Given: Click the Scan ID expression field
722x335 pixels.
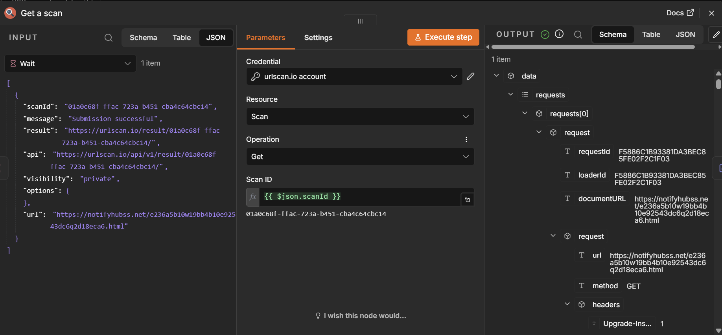Looking at the screenshot, I should click(x=360, y=197).
